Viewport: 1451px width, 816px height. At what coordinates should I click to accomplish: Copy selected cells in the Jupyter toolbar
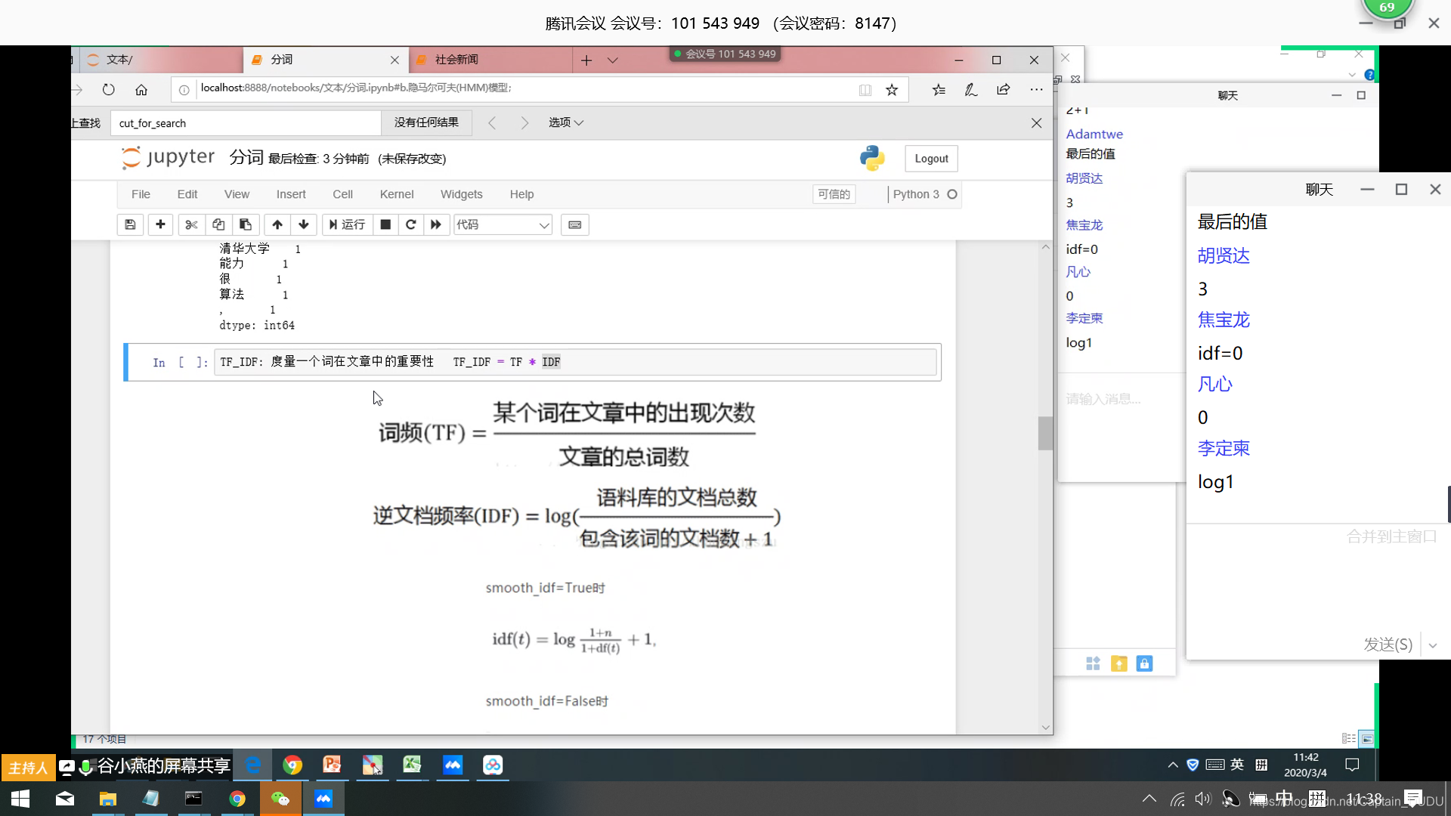click(218, 224)
